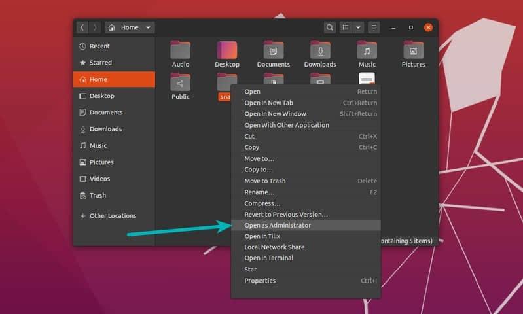Open the Downloads folder icon
Screen dimensions: 523x314
coord(320,50)
